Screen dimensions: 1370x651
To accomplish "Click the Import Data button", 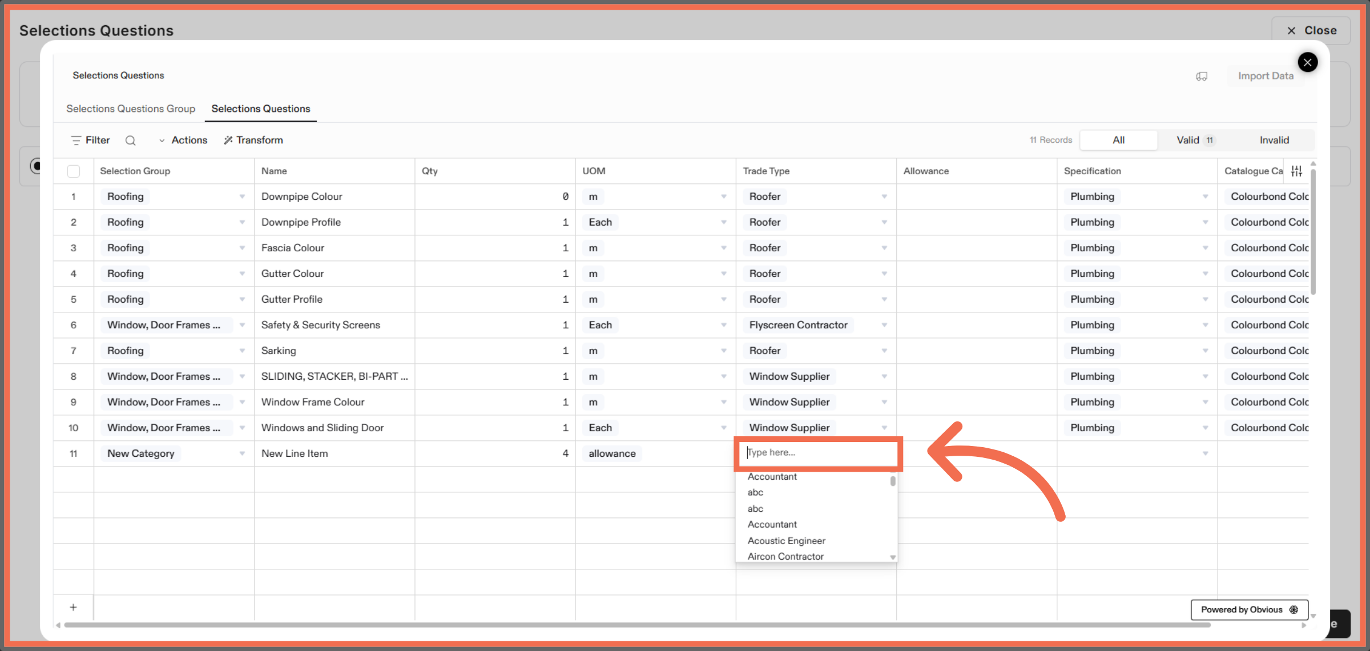I will point(1265,76).
